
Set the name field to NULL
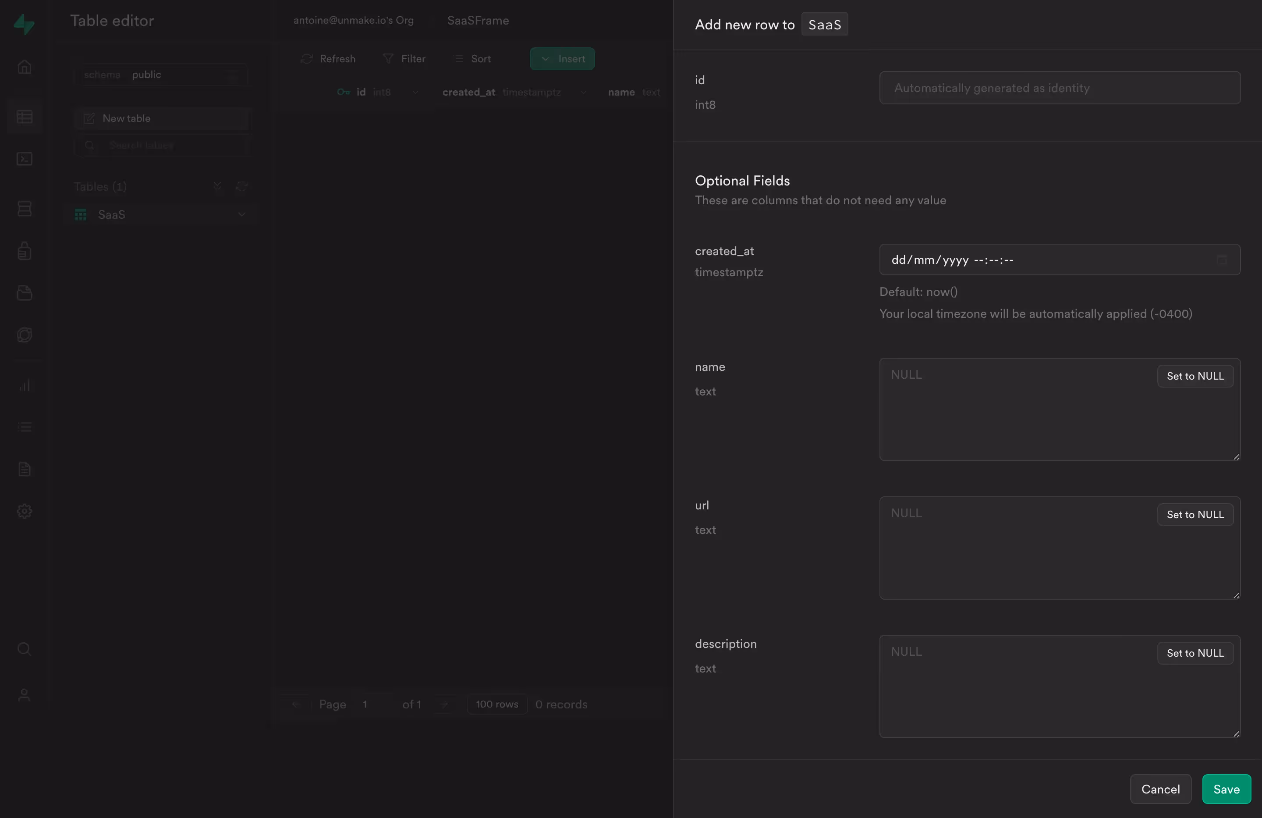[1195, 376]
